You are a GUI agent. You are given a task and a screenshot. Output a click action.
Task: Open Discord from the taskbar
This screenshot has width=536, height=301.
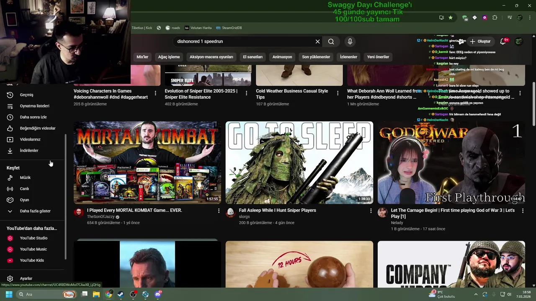pos(158,294)
